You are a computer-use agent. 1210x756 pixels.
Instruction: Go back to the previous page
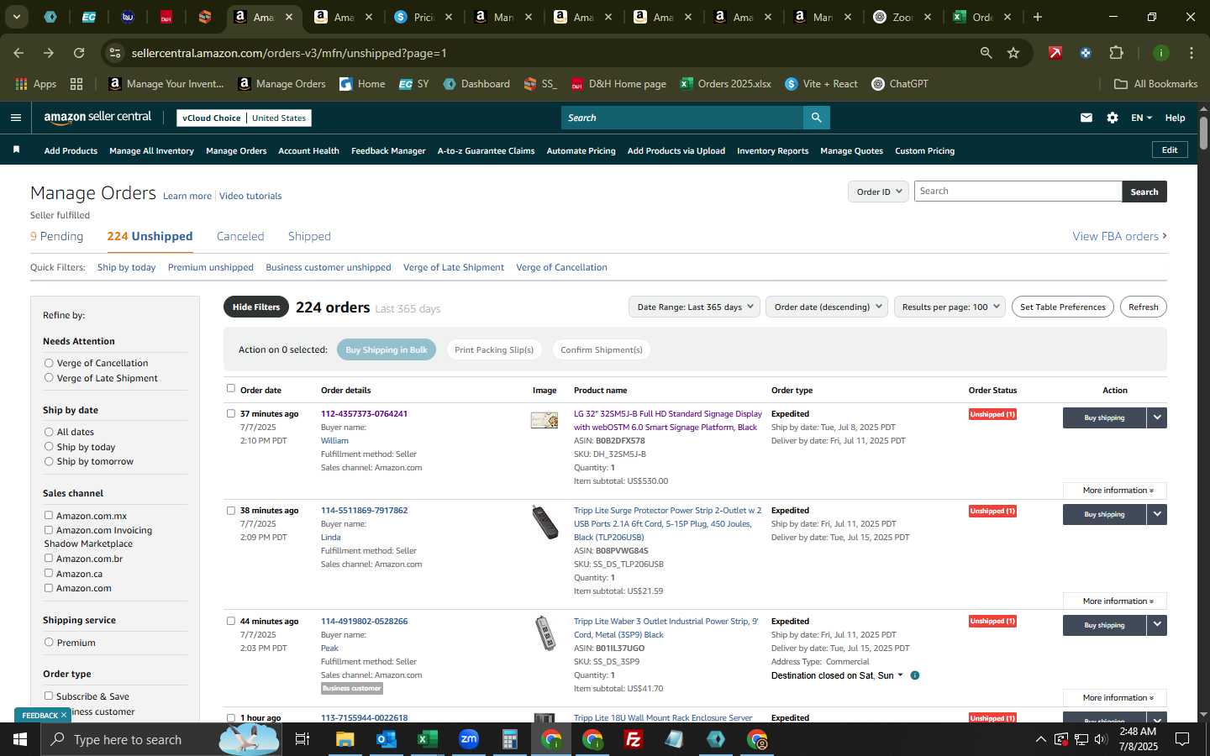pos(18,53)
